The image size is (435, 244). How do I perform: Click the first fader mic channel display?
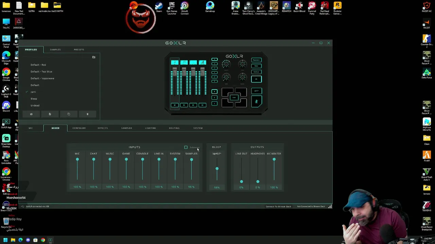coord(175,62)
